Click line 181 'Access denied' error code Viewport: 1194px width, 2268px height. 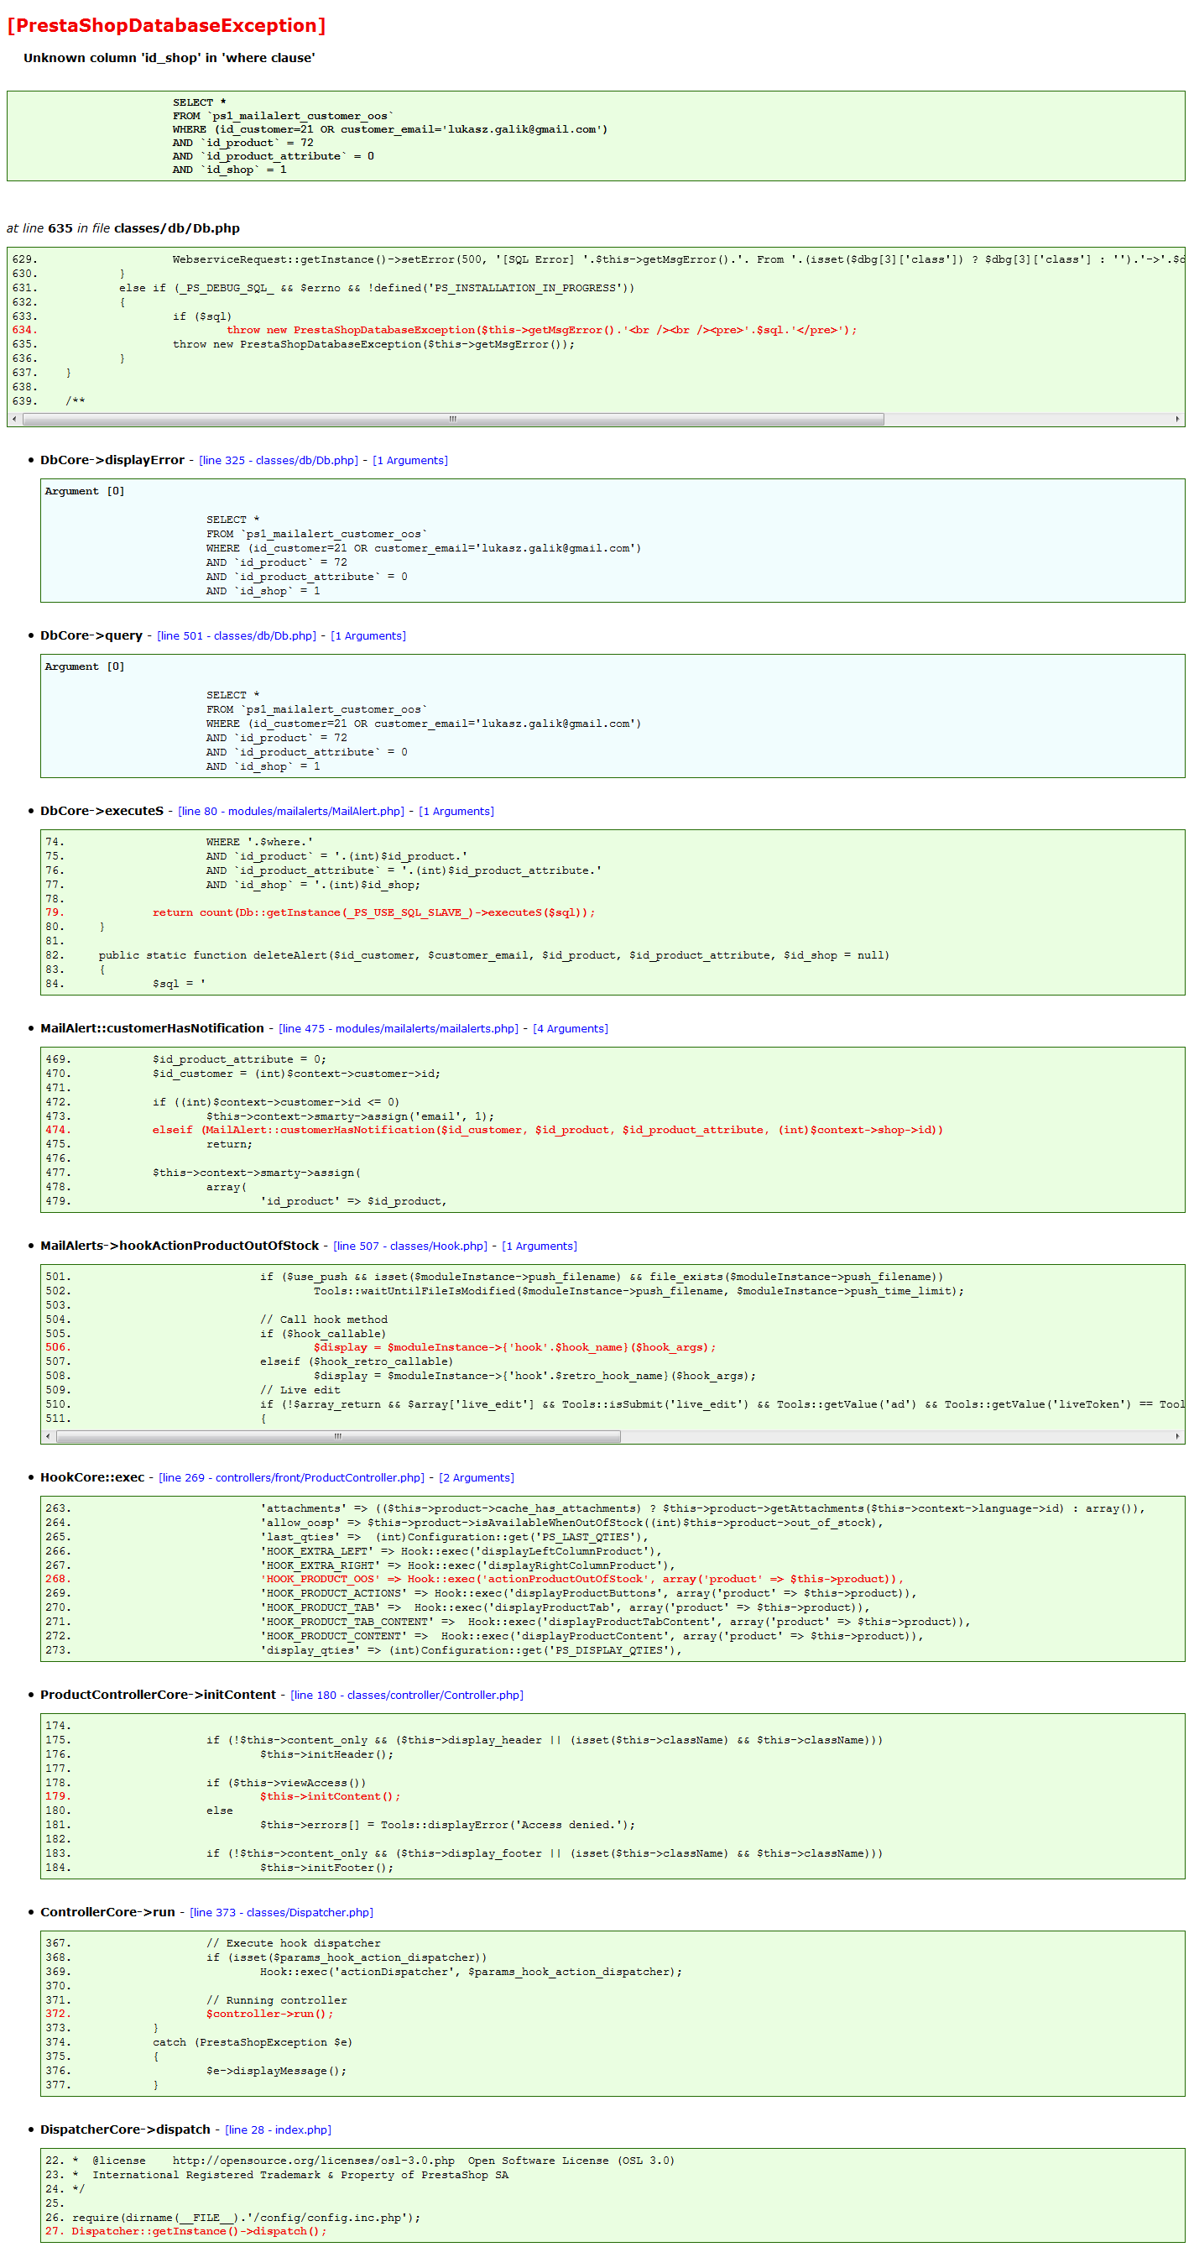point(447,1825)
